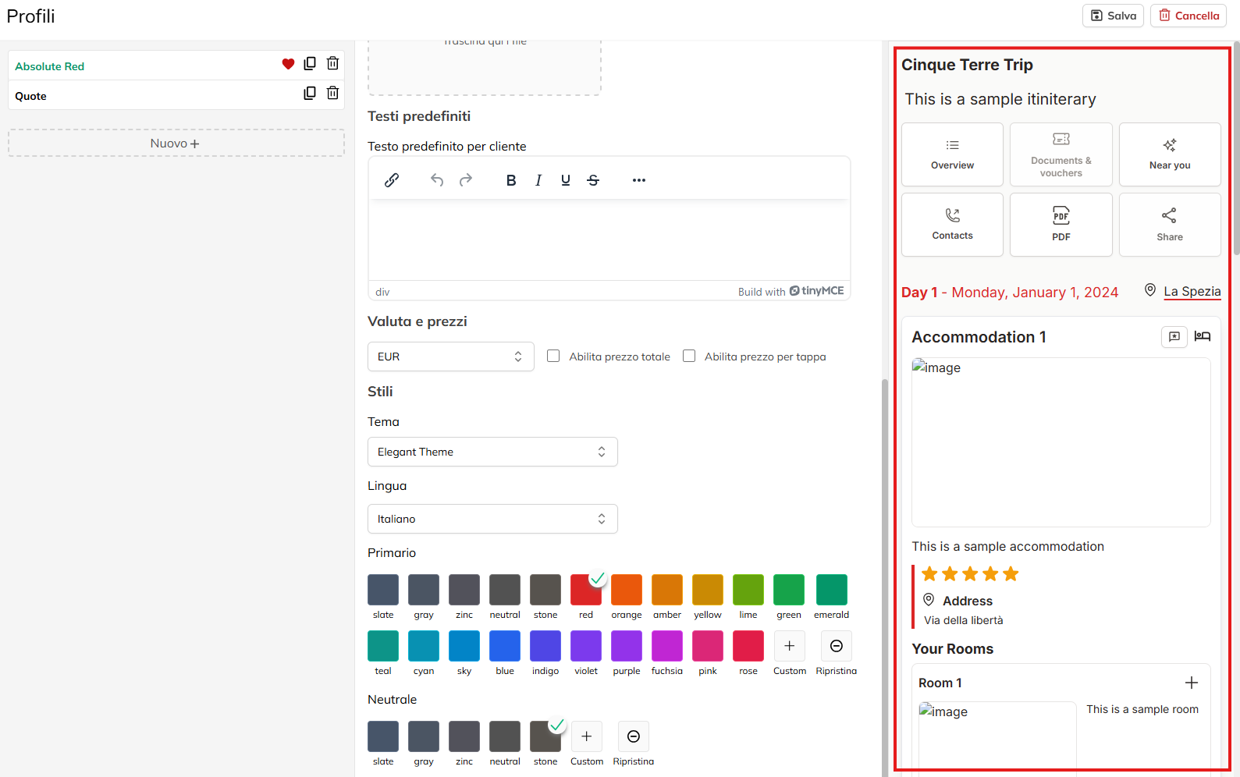This screenshot has height=777, width=1240.
Task: Toggle bold formatting in text editor
Action: click(511, 180)
